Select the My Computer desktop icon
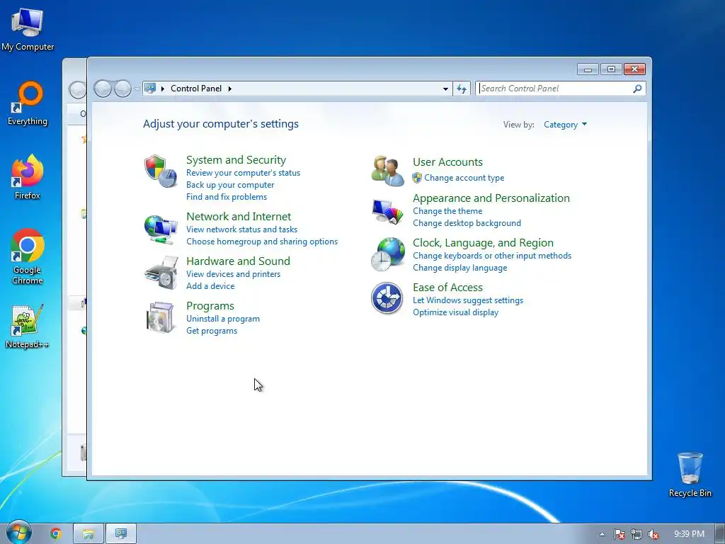 click(28, 30)
